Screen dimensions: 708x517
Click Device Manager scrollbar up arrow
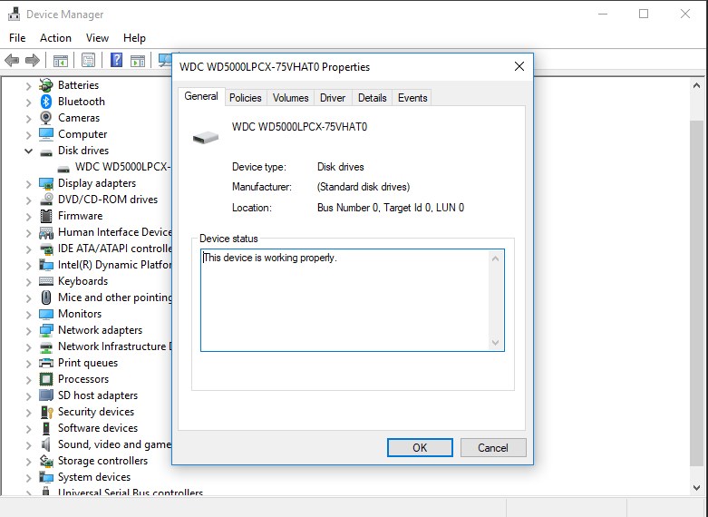tap(696, 85)
